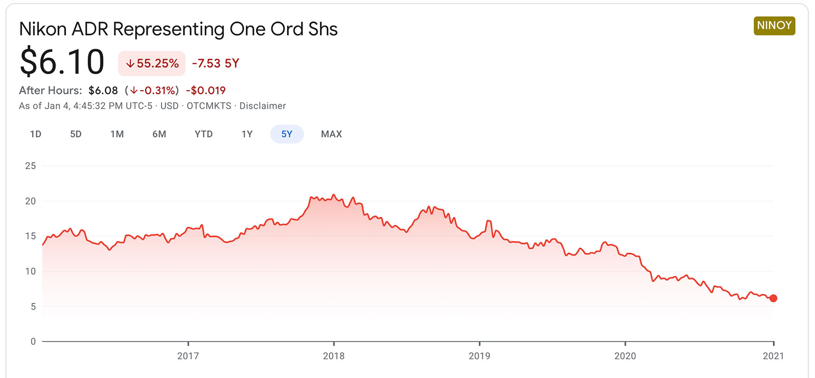The height and width of the screenshot is (378, 815).
Task: Select the 2019 x-axis tick
Action: 479,356
